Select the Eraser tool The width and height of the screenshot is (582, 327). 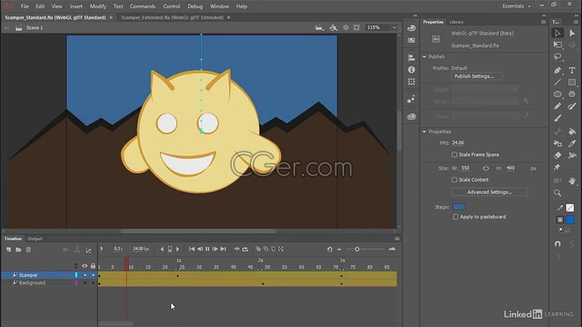point(558,155)
